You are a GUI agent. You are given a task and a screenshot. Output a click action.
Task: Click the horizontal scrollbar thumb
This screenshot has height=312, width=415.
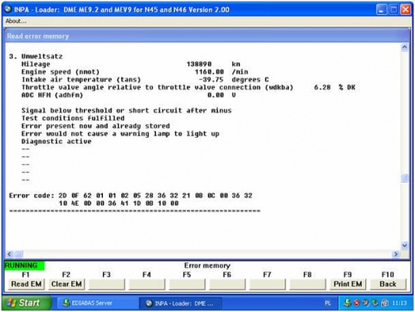19,254
